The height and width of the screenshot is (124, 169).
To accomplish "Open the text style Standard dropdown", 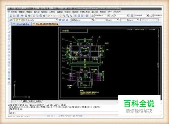I will (108, 16).
